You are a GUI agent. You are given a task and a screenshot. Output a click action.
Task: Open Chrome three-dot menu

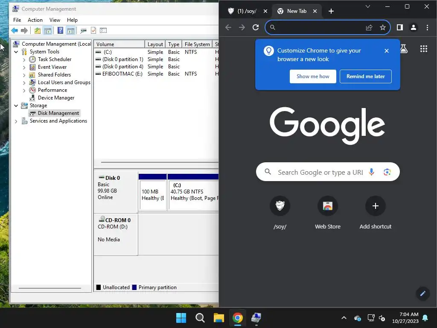[x=427, y=27]
